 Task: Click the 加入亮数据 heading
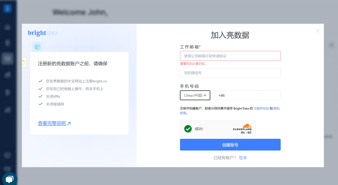(230, 35)
